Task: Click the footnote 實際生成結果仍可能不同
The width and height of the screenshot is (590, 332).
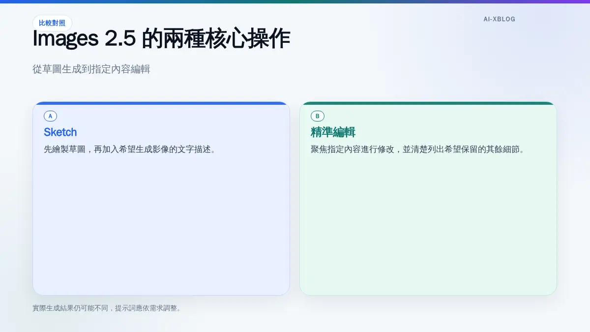Action: 107,308
